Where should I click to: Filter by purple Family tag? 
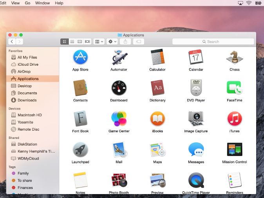33,173
